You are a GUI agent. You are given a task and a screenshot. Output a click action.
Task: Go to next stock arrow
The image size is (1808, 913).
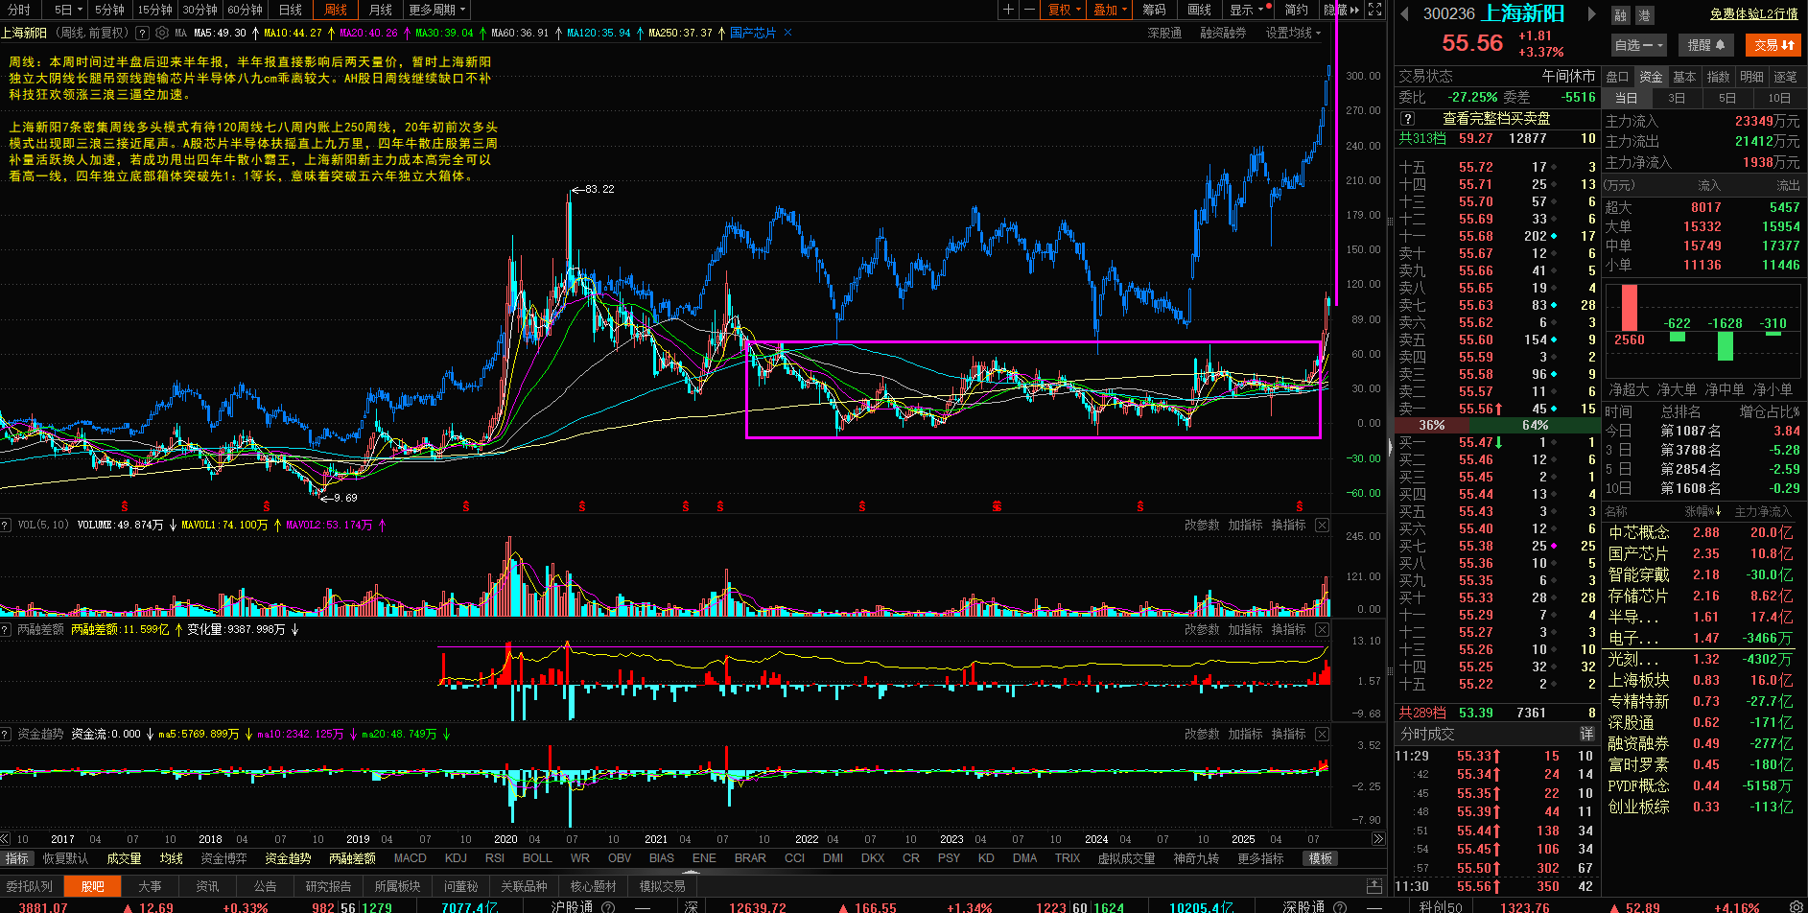tap(1591, 13)
